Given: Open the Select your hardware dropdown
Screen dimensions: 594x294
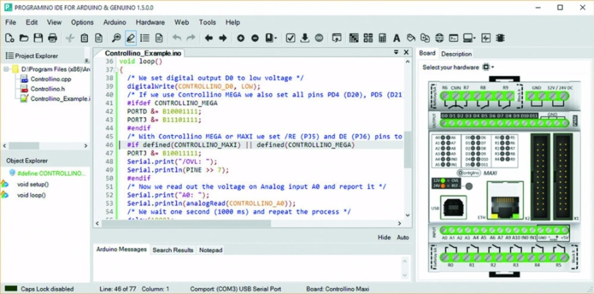Looking at the screenshot, I should [488, 67].
